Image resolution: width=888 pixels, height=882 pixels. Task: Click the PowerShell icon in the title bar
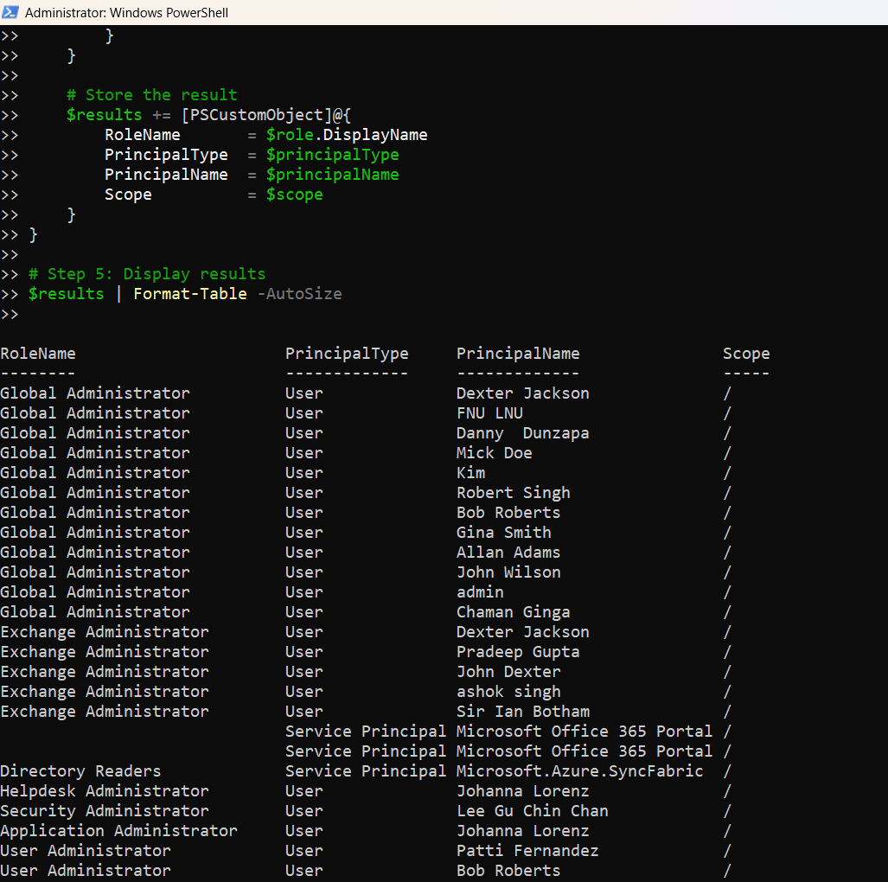tap(10, 13)
